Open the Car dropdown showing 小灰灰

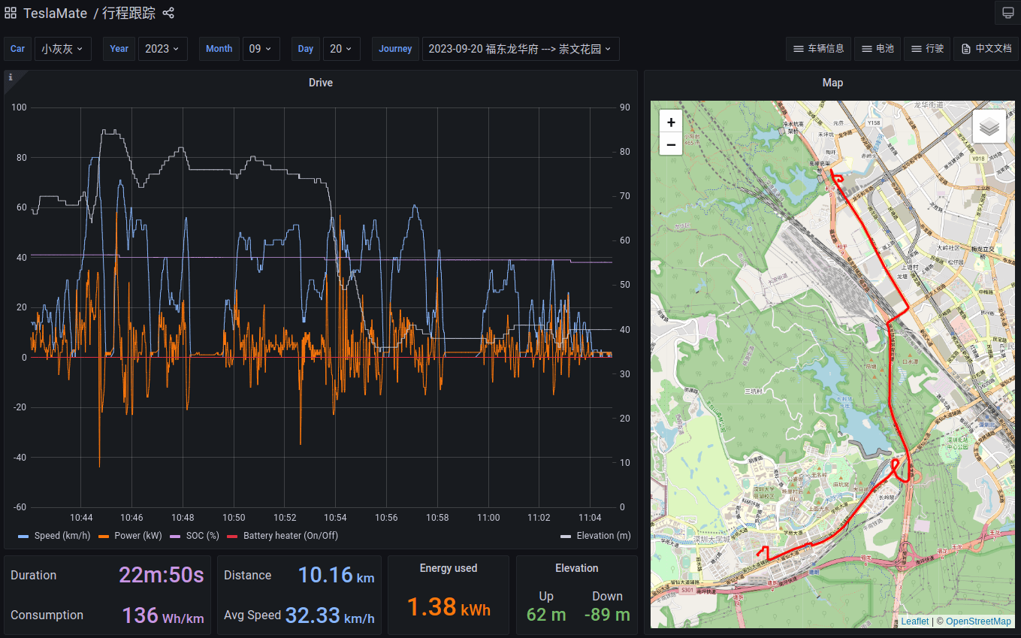tap(62, 49)
